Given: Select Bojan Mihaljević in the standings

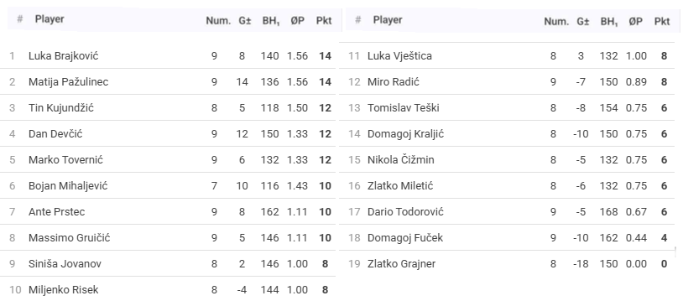Looking at the screenshot, I should coord(68,185).
